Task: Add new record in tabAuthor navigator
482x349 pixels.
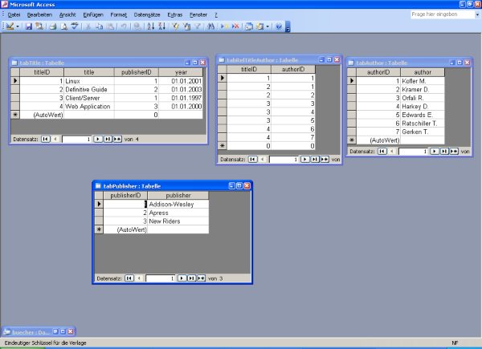Action: click(x=454, y=150)
